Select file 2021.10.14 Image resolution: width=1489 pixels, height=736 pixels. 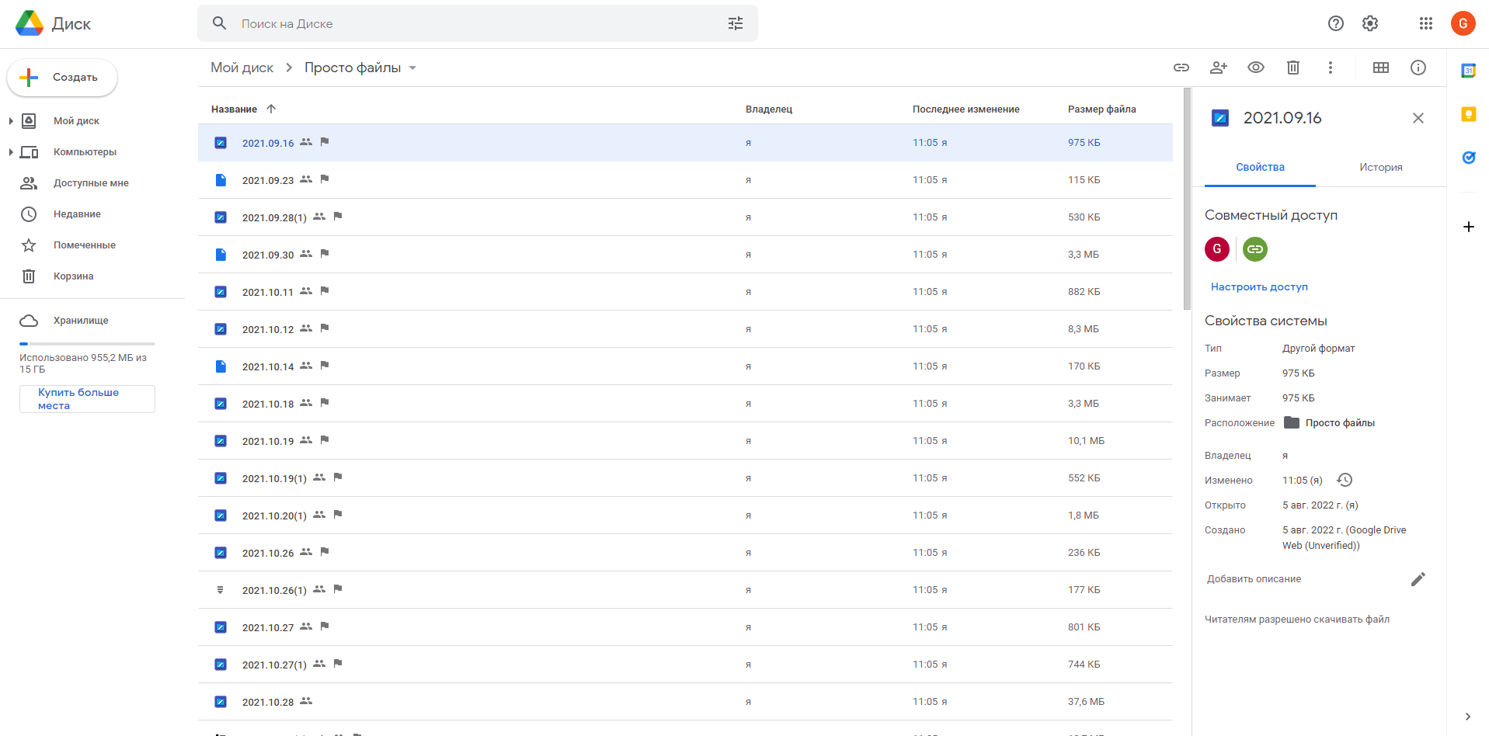click(x=685, y=366)
